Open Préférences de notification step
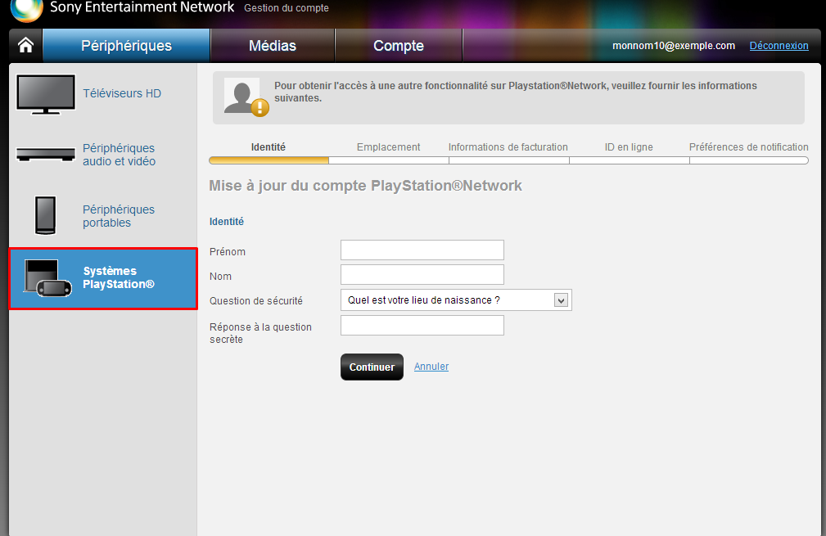Viewport: 826px width, 536px height. coord(748,147)
